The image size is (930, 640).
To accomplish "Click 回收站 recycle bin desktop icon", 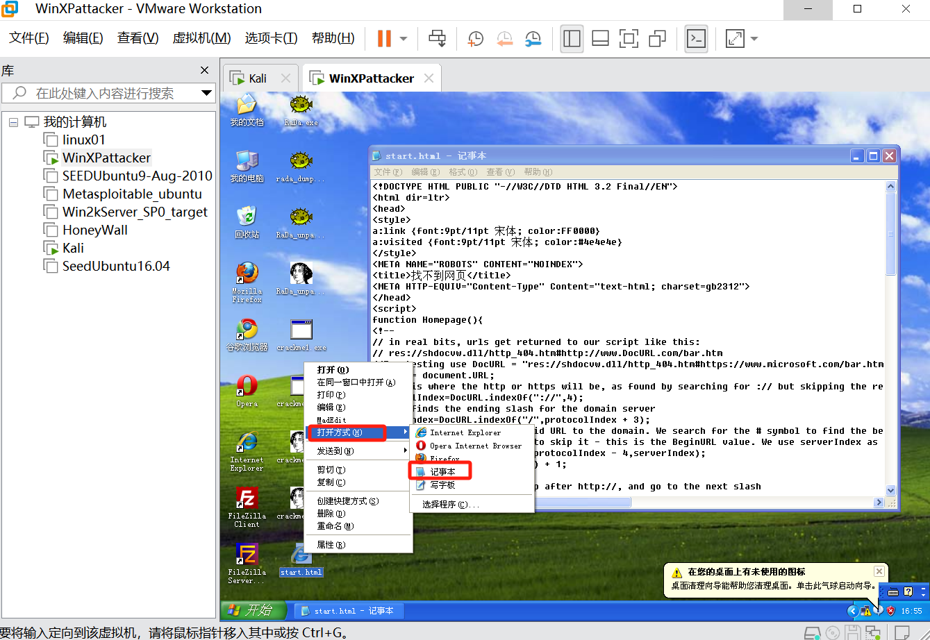I will coord(247,222).
